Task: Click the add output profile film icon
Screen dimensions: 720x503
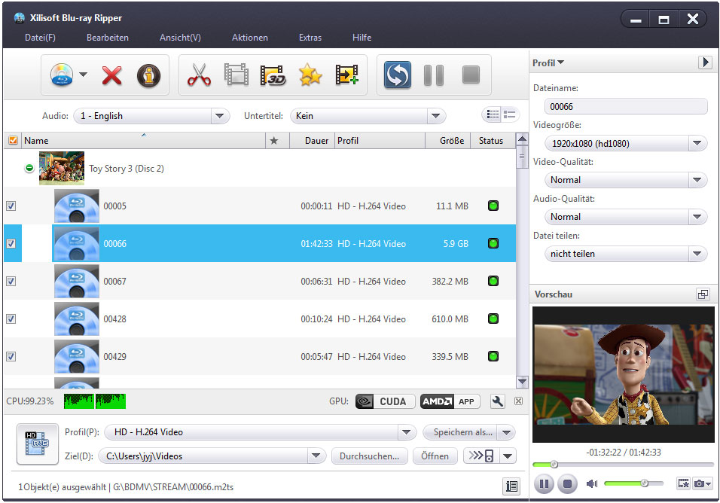Action: [x=346, y=75]
